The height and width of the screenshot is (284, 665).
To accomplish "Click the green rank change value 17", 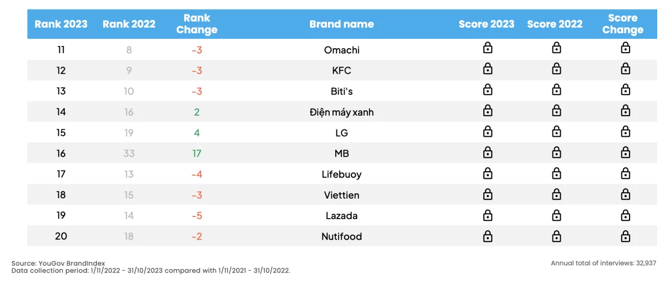I will pos(197,153).
